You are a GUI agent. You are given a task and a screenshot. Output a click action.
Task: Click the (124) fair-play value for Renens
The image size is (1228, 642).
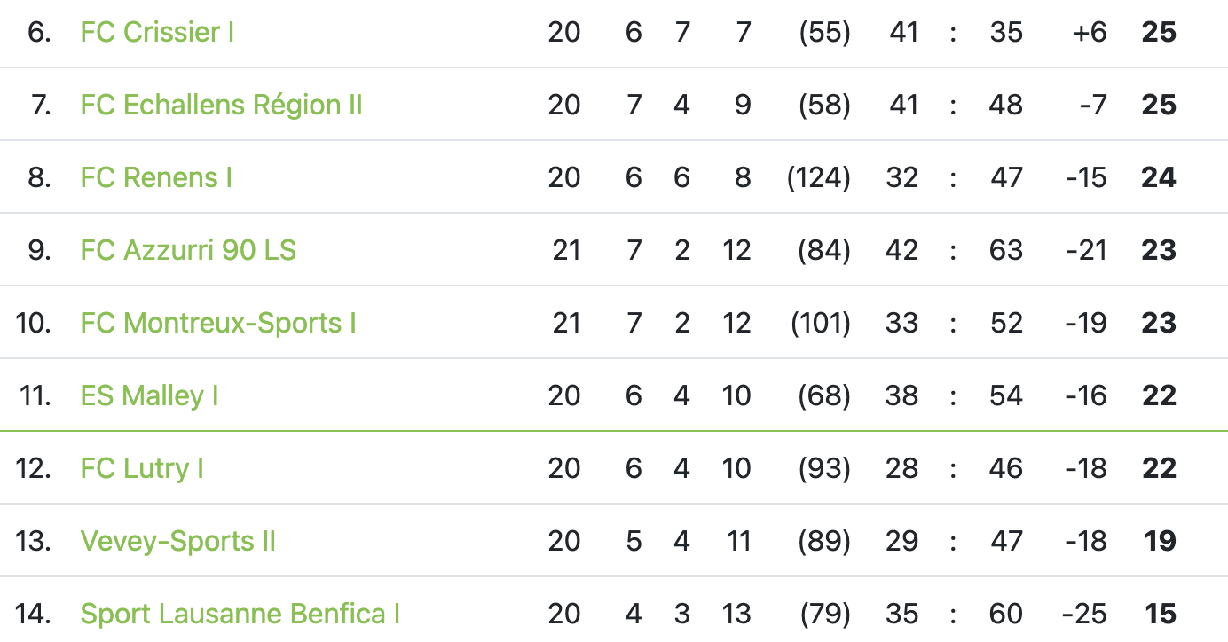(818, 178)
